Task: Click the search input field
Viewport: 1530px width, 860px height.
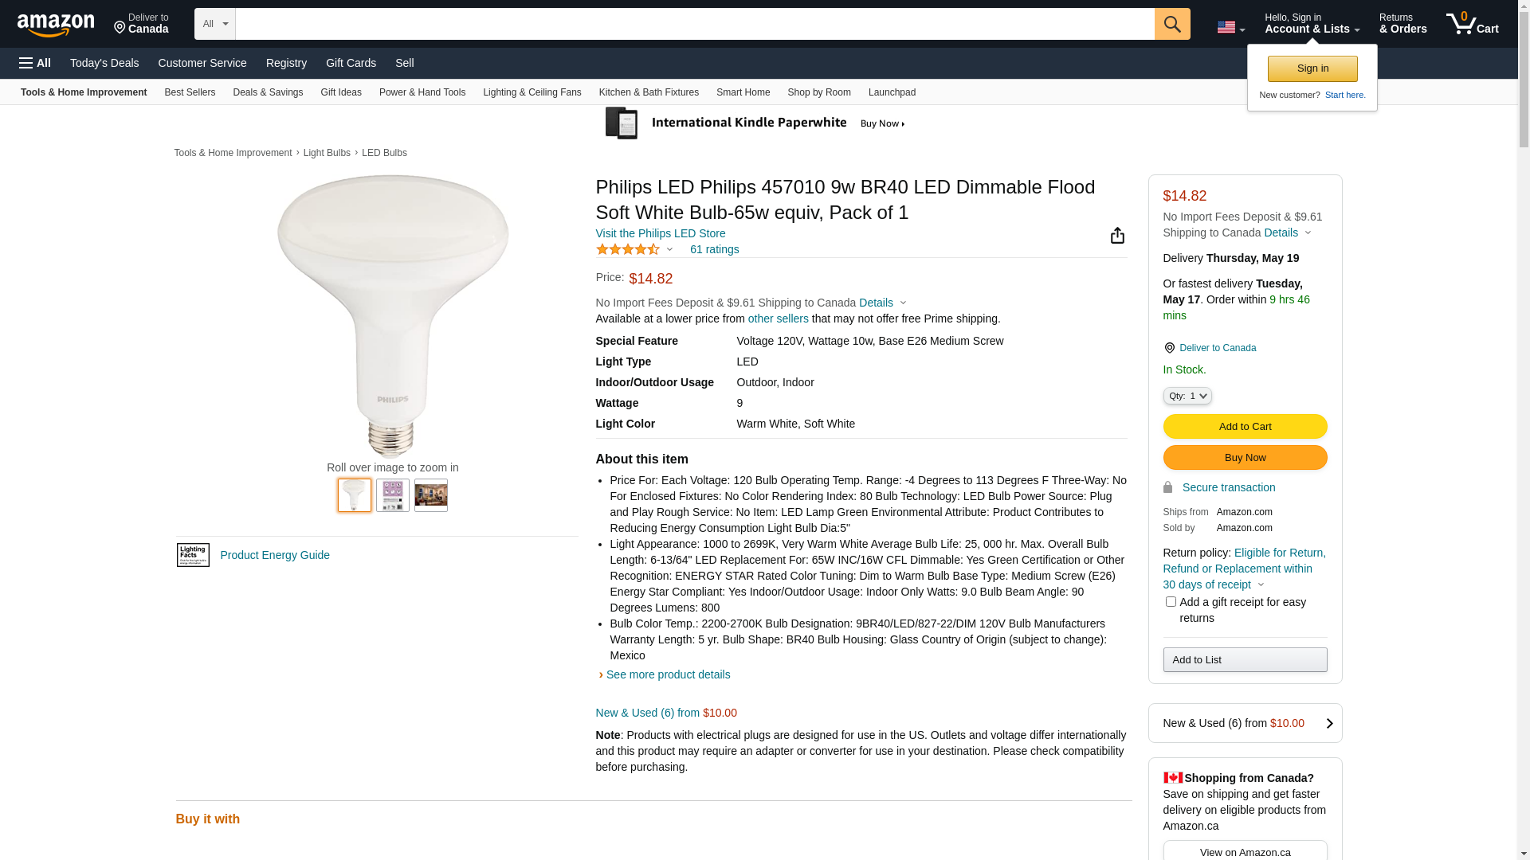Action: pyautogui.click(x=694, y=24)
